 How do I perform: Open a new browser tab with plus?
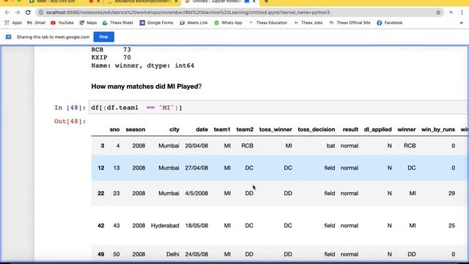coord(266,1)
